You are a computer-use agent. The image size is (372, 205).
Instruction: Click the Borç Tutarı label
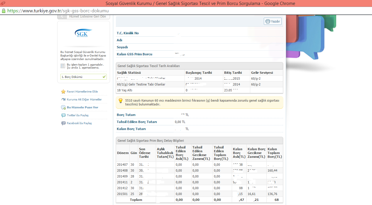126,115
